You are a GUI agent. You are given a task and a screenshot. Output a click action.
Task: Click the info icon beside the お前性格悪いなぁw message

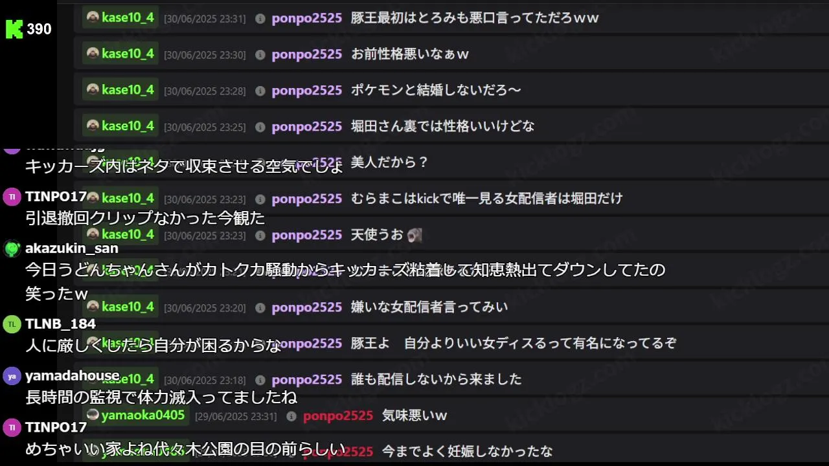[260, 55]
